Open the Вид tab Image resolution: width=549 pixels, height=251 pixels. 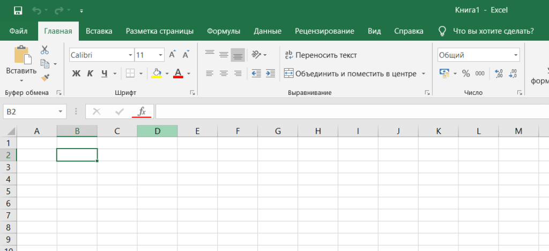[x=374, y=31]
